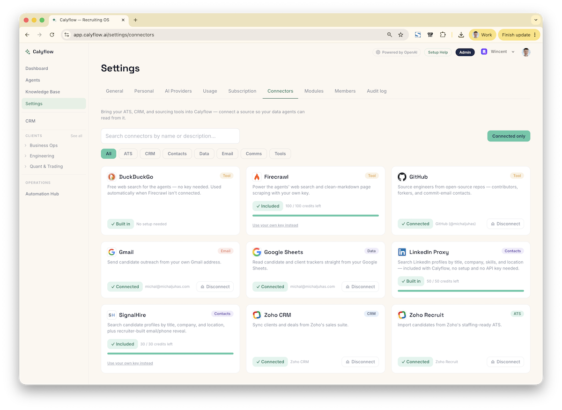Open the tab search dropdown arrow
This screenshot has width=562, height=410.
pyautogui.click(x=536, y=20)
